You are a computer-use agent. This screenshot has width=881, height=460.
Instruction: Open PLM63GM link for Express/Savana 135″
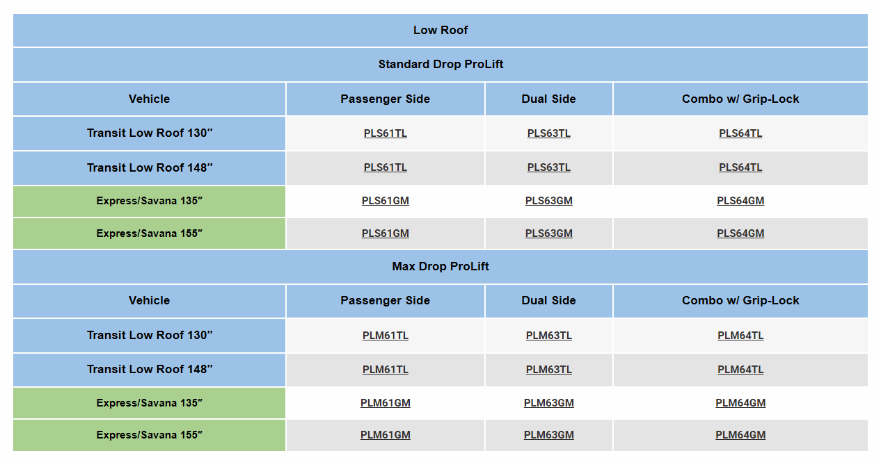pyautogui.click(x=548, y=403)
